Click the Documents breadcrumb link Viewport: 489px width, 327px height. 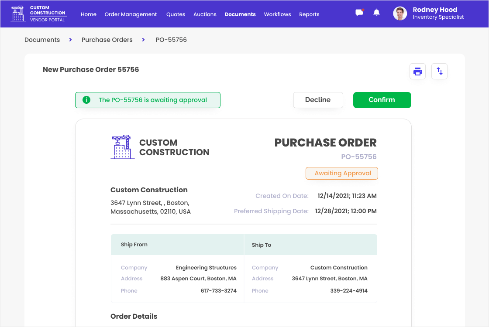42,40
